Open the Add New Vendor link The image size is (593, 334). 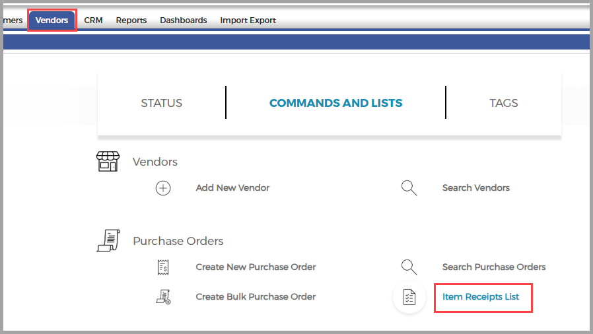tap(232, 187)
